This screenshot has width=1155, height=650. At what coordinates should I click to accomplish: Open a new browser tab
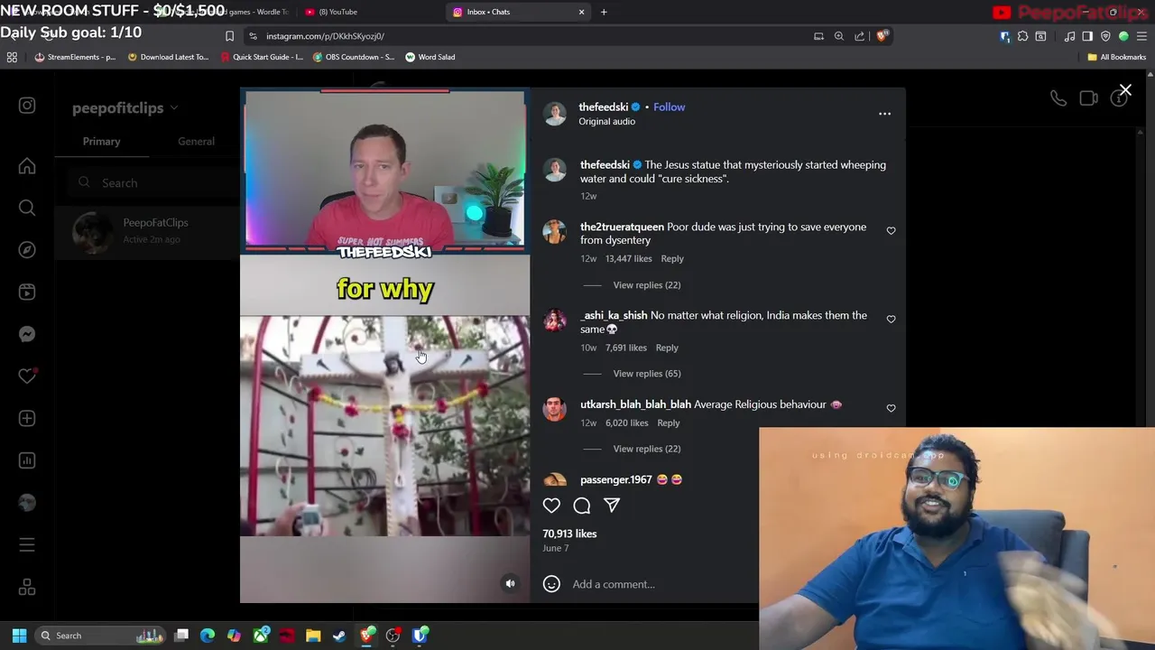(604, 12)
